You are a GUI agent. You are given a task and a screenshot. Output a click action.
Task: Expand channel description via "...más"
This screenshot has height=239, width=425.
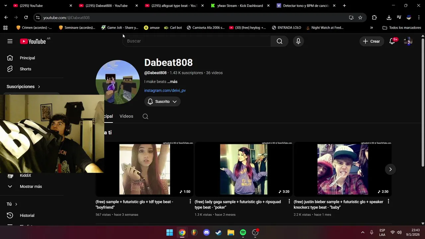coord(172,82)
